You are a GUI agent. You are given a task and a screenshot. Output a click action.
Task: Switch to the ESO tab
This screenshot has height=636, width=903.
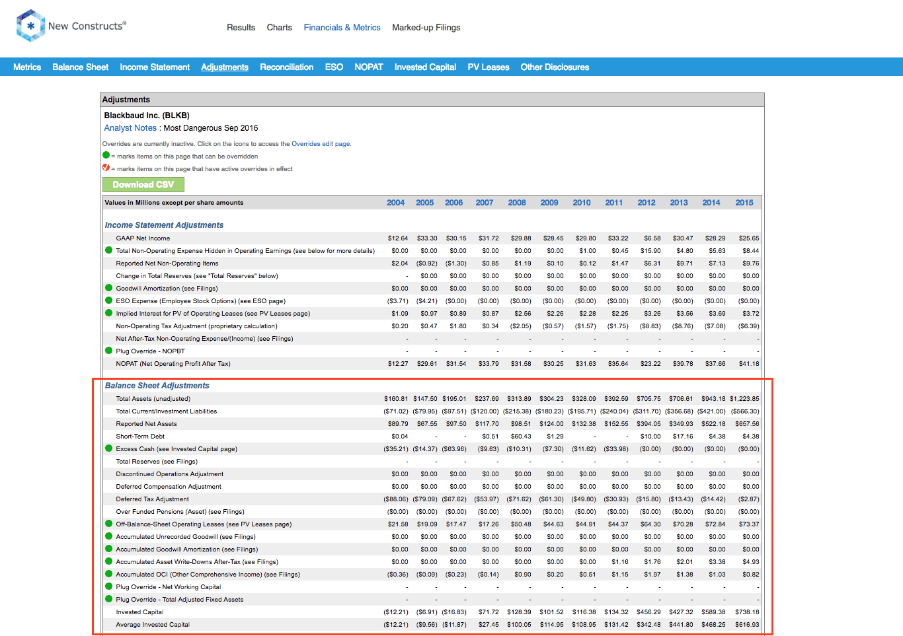coord(334,67)
